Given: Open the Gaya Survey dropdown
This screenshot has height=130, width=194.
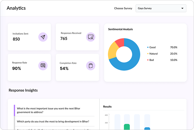Looking at the screenshot, I should point(161,8).
